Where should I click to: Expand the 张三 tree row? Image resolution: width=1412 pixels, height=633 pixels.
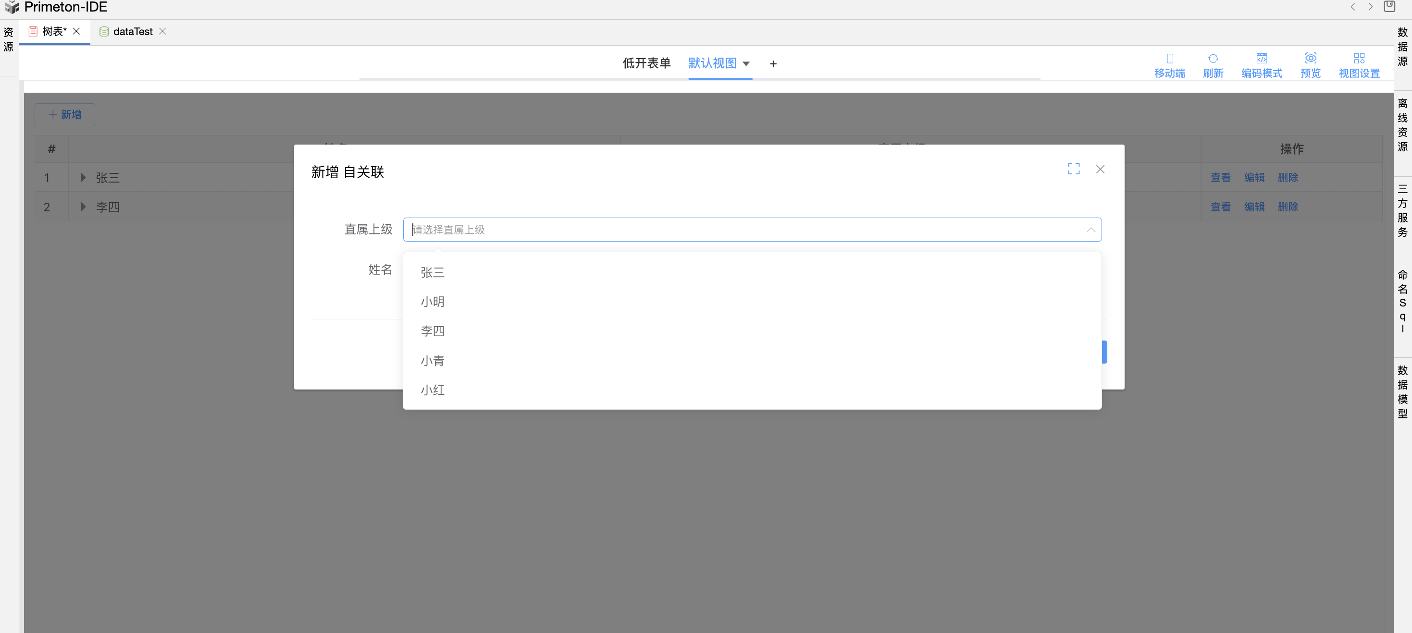(x=83, y=177)
